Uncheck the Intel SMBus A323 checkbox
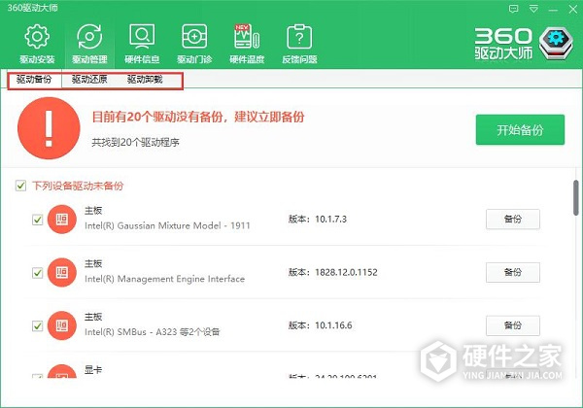This screenshot has height=408, width=583. coord(38,325)
